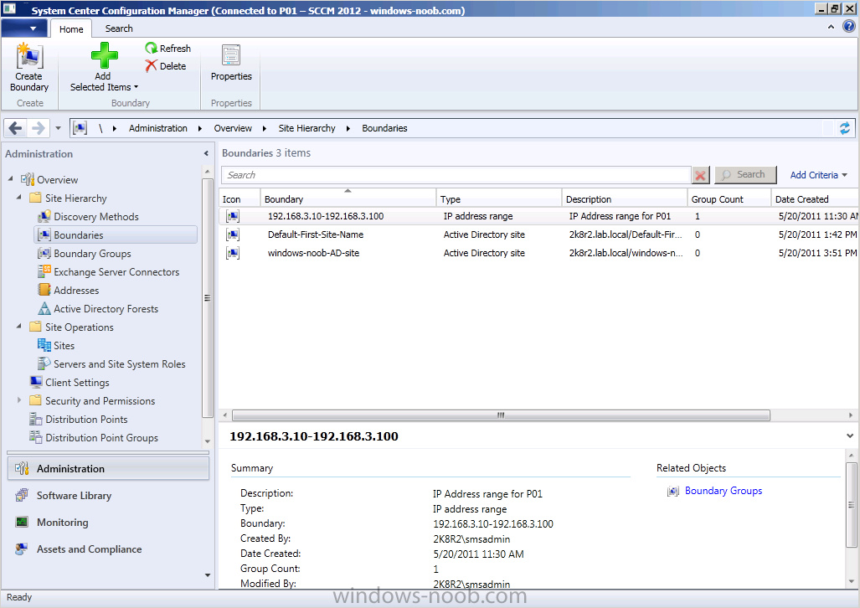The image size is (860, 608).
Task: Expand the Add Selected Items dropdown arrow
Action: (136, 87)
